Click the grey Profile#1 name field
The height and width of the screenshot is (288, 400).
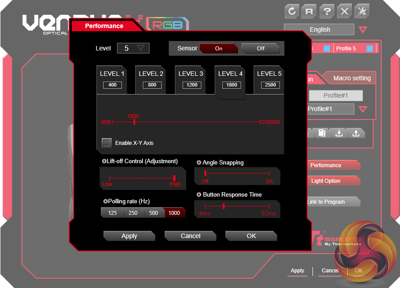(336, 95)
